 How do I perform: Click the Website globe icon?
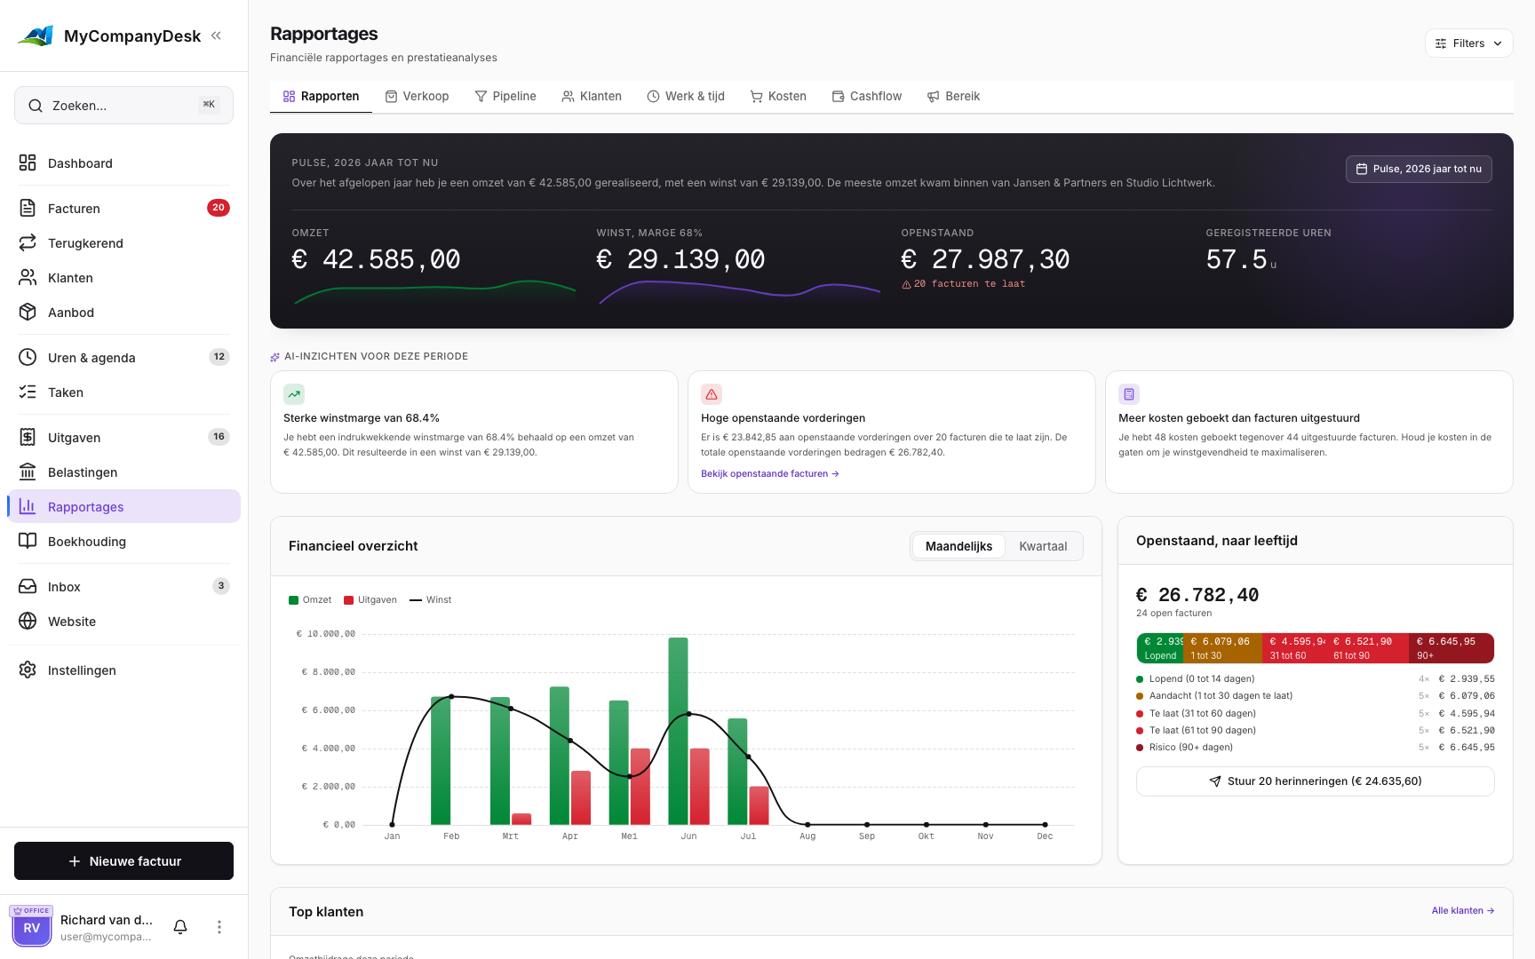pos(28,622)
